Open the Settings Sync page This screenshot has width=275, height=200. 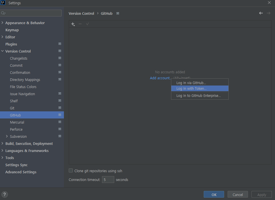point(16,165)
